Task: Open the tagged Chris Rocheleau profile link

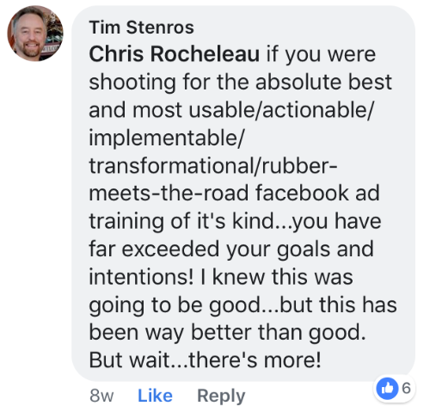Action: (174, 54)
